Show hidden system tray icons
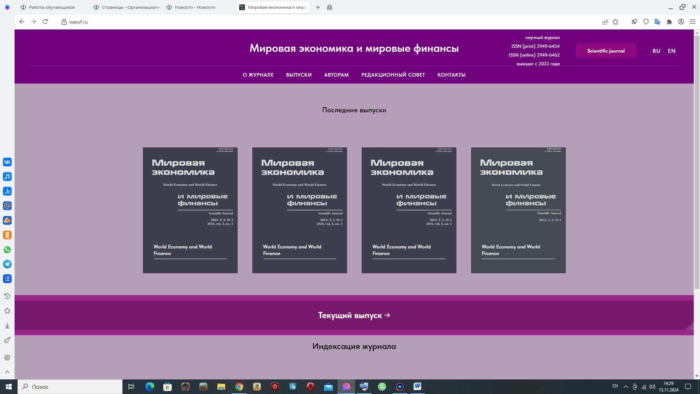Viewport: 700px width, 394px height. [x=626, y=387]
